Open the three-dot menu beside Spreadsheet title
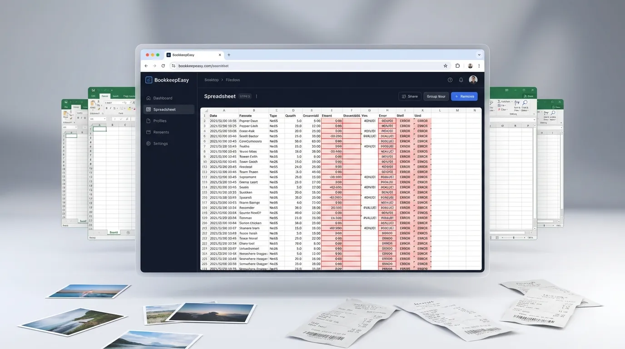 pos(257,96)
